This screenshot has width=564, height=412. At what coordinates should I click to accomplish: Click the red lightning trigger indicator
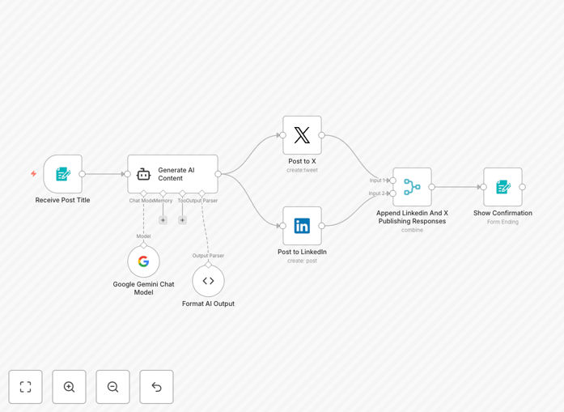[33, 174]
